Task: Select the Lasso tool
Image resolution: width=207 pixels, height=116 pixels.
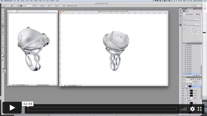Action: click(x=3, y=15)
